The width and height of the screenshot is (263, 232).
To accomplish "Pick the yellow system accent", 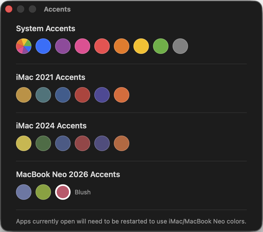I will pyautogui.click(x=141, y=46).
